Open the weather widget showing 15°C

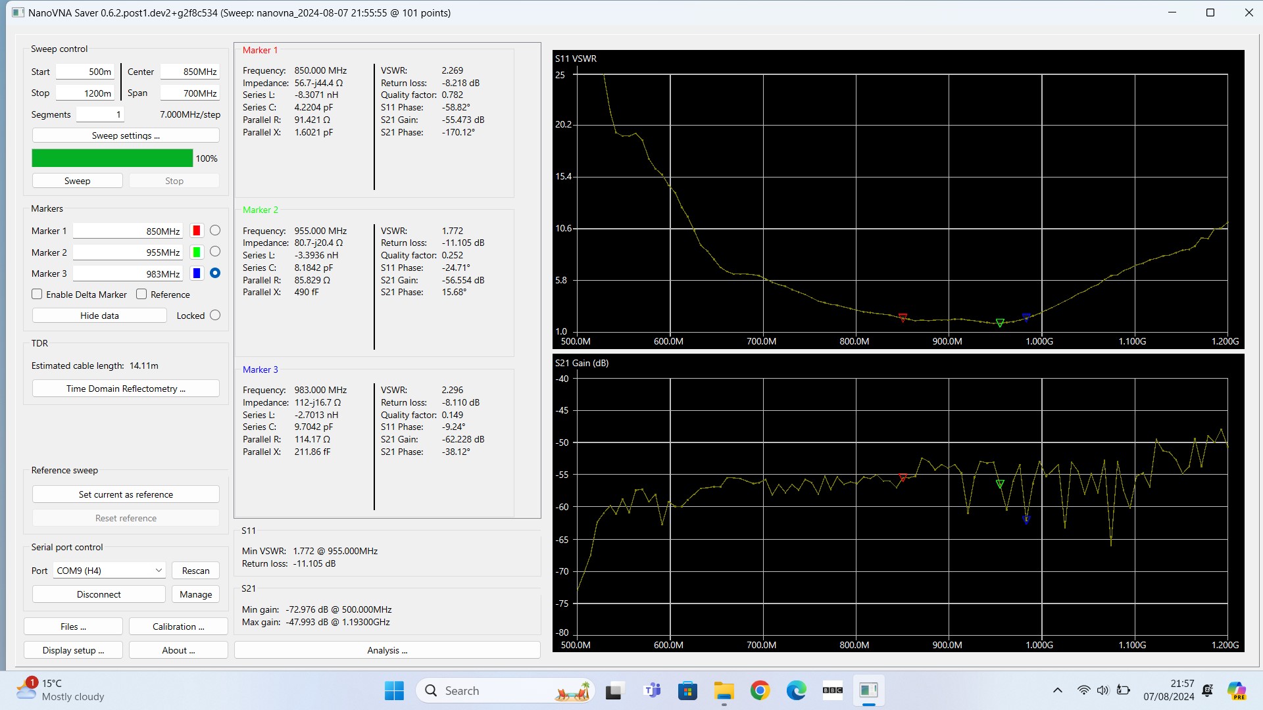[61, 690]
